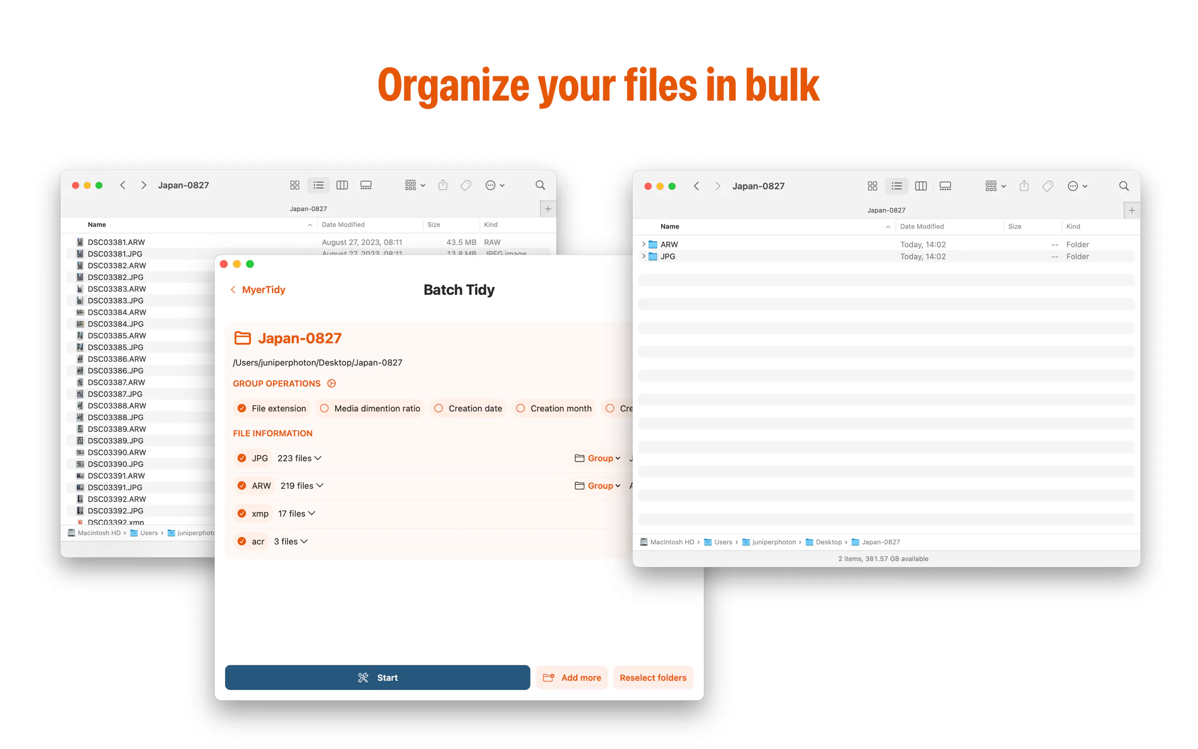Go forward in left Finder window

[x=144, y=185]
